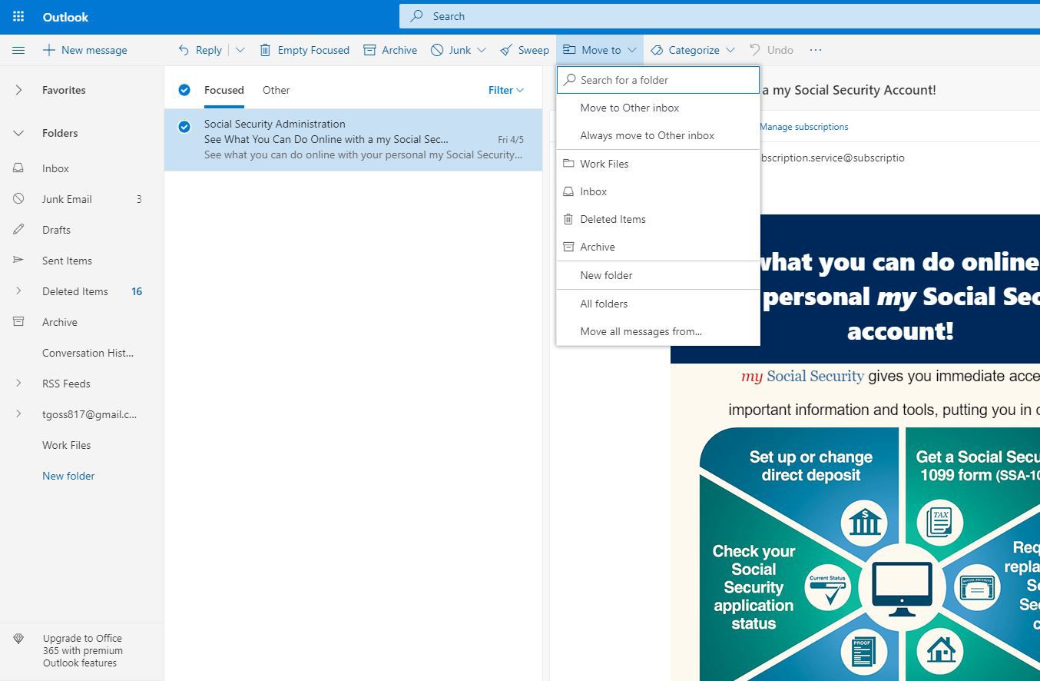The image size is (1040, 681).
Task: Click the Sent Items arrow icon in folder pane
Action: 18,261
